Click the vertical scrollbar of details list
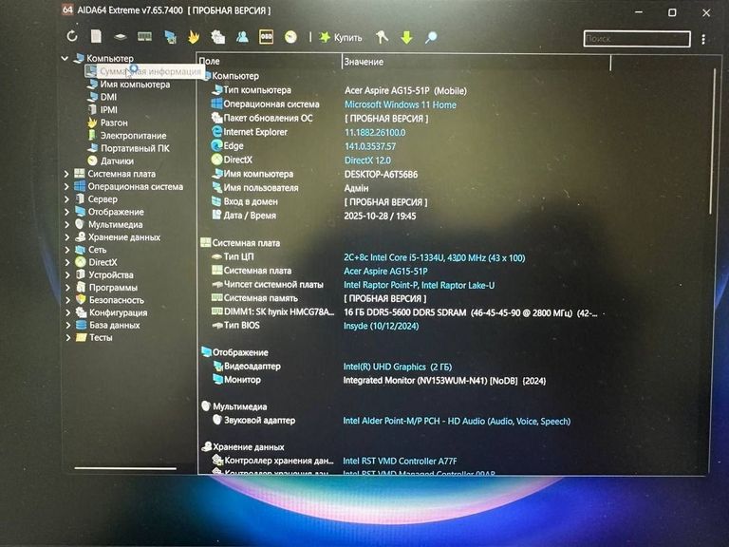Image resolution: width=729 pixels, height=547 pixels. 712,141
